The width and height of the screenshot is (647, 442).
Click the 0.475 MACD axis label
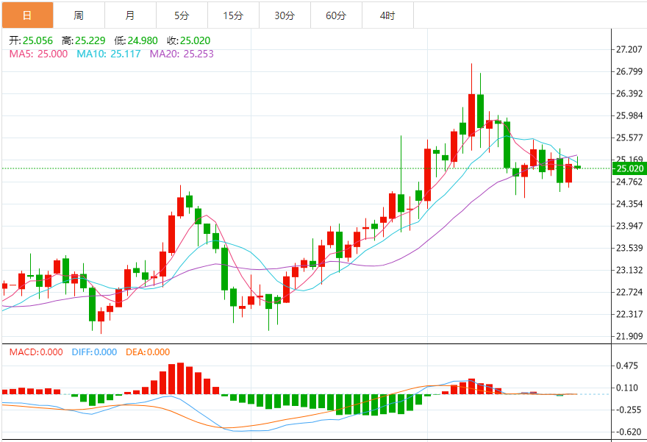click(x=626, y=366)
